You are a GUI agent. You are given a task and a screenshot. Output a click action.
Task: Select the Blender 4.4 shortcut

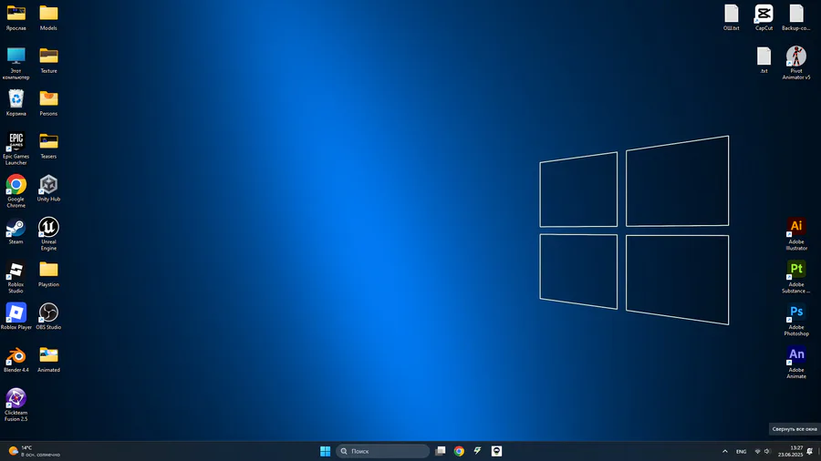coord(16,360)
